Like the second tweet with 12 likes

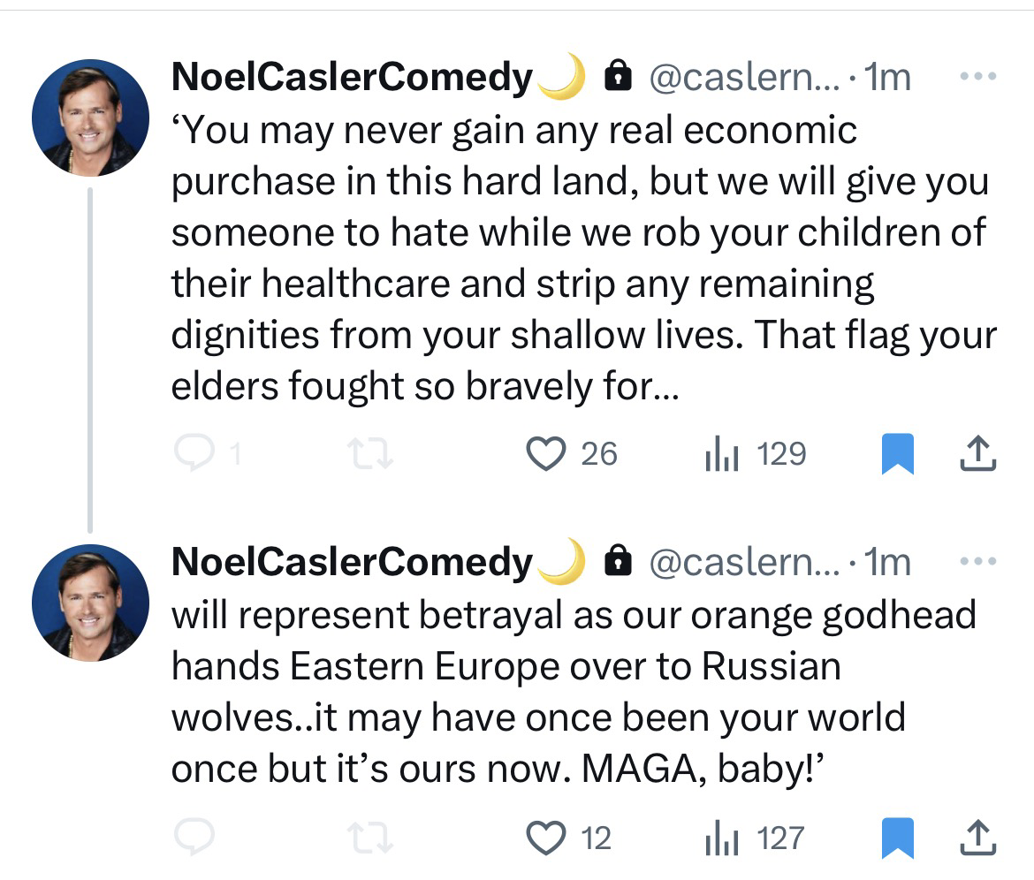(x=545, y=838)
